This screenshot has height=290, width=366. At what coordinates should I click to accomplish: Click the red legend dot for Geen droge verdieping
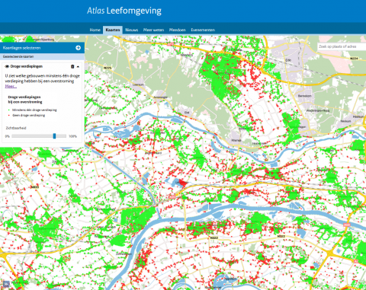[9, 116]
